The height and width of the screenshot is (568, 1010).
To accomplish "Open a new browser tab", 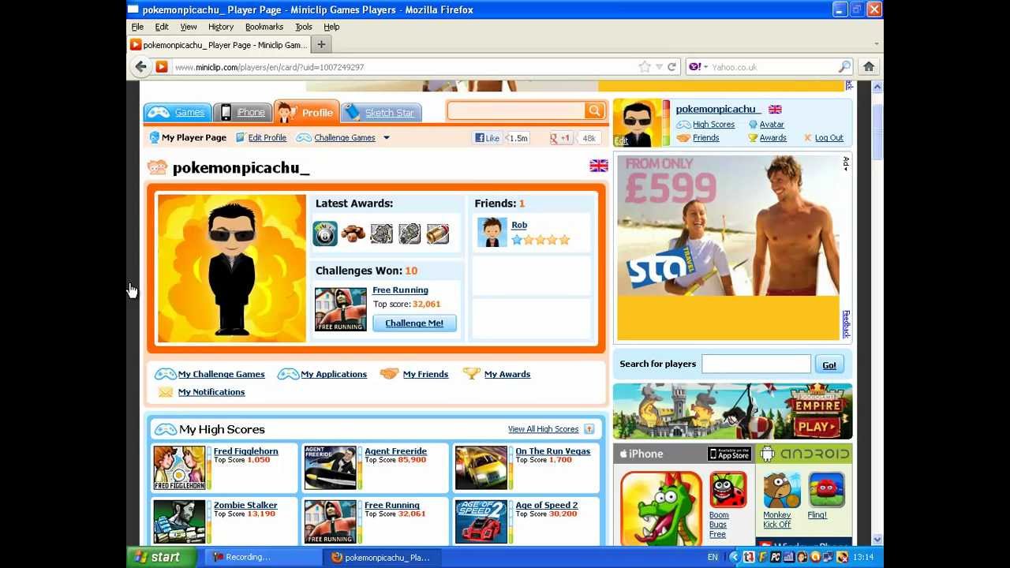I will click(x=321, y=45).
